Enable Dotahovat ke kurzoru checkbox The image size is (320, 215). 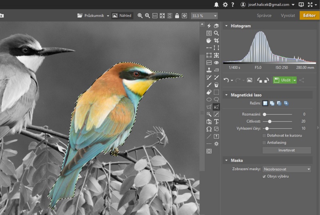point(264,135)
